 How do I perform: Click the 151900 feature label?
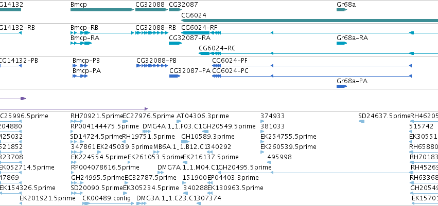coord(195,178)
